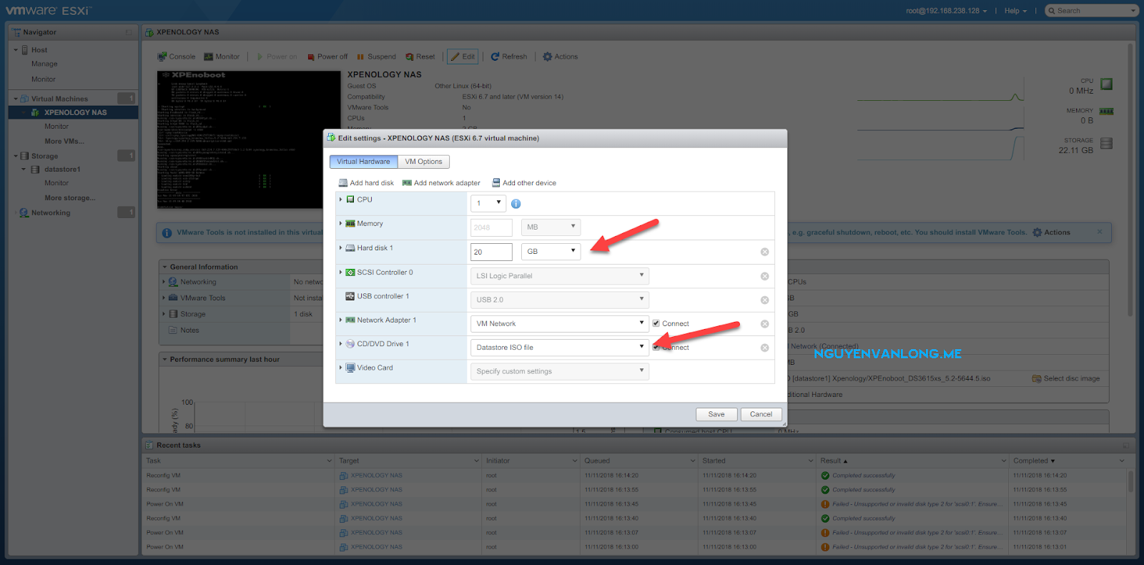Viewport: 1144px width, 565px height.
Task: Open the CPU count dropdown
Action: coord(488,203)
